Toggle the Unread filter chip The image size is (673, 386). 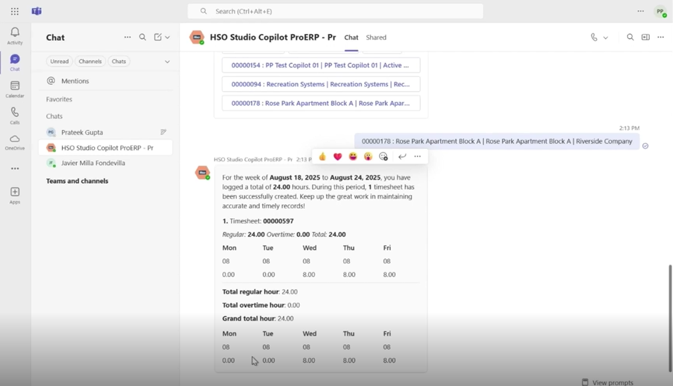[59, 61]
